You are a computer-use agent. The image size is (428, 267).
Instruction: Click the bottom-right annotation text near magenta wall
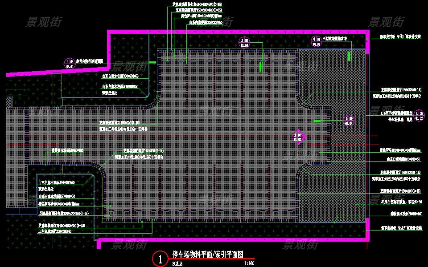(400, 228)
